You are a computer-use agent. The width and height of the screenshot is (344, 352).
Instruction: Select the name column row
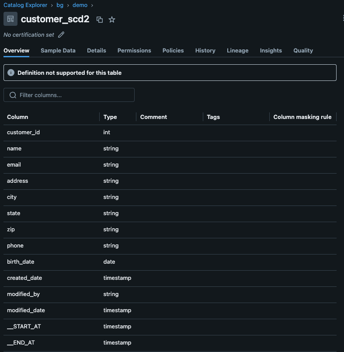[x=170, y=149]
